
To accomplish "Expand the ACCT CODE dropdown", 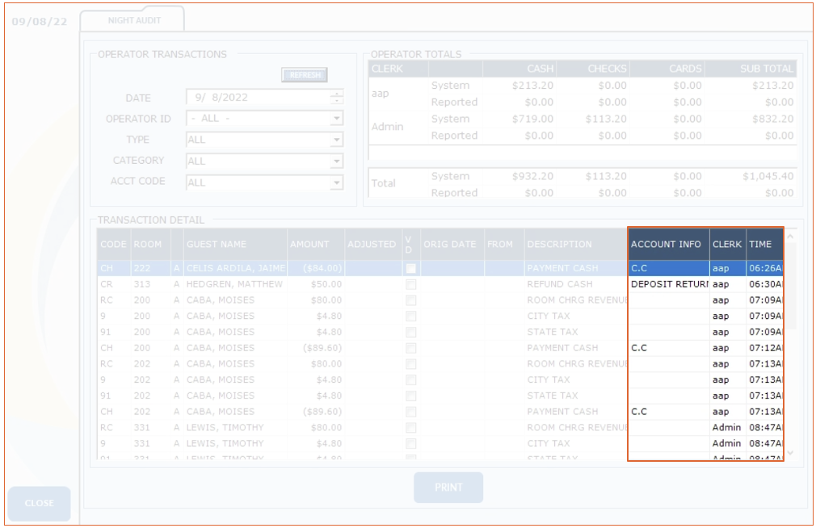I will tap(337, 182).
